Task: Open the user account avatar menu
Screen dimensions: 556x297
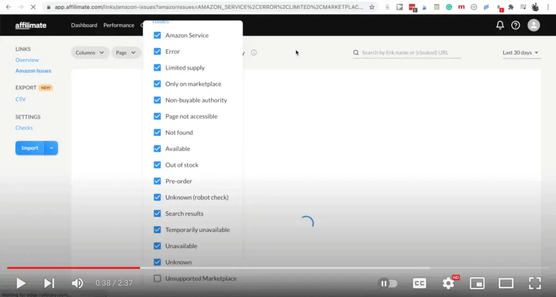Action: pyautogui.click(x=534, y=25)
